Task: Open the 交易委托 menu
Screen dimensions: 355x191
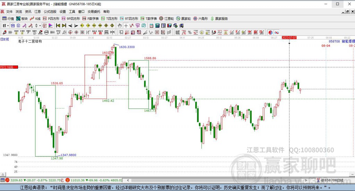Action: 94,11
